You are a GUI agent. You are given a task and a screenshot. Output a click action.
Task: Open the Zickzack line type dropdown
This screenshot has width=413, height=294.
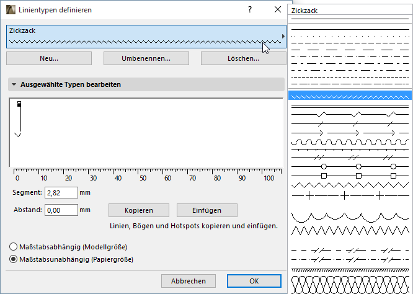click(146, 37)
